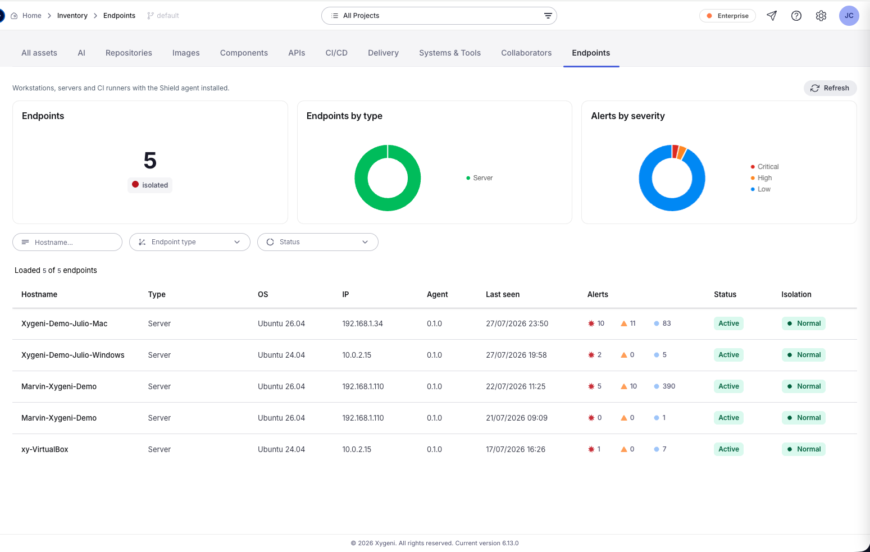This screenshot has height=552, width=870.
Task: Focus the Hostname search field
Action: (x=67, y=242)
